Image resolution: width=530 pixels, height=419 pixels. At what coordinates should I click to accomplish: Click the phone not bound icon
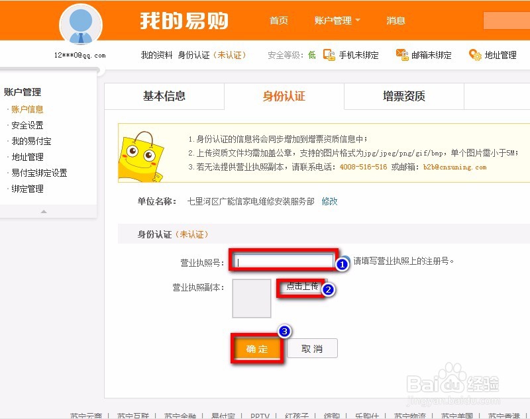coord(329,55)
